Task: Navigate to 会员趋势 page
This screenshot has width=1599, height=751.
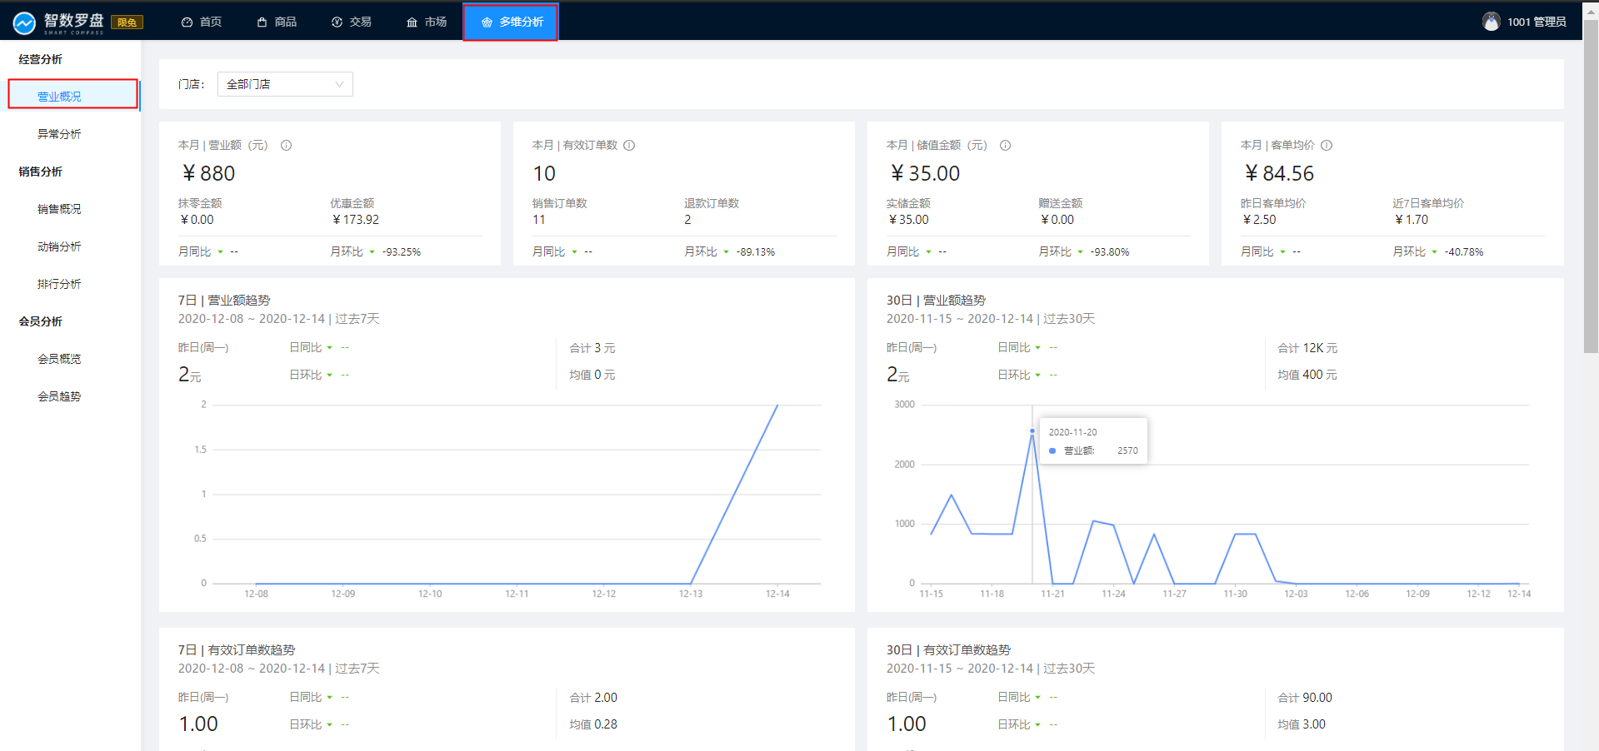Action: 59,396
